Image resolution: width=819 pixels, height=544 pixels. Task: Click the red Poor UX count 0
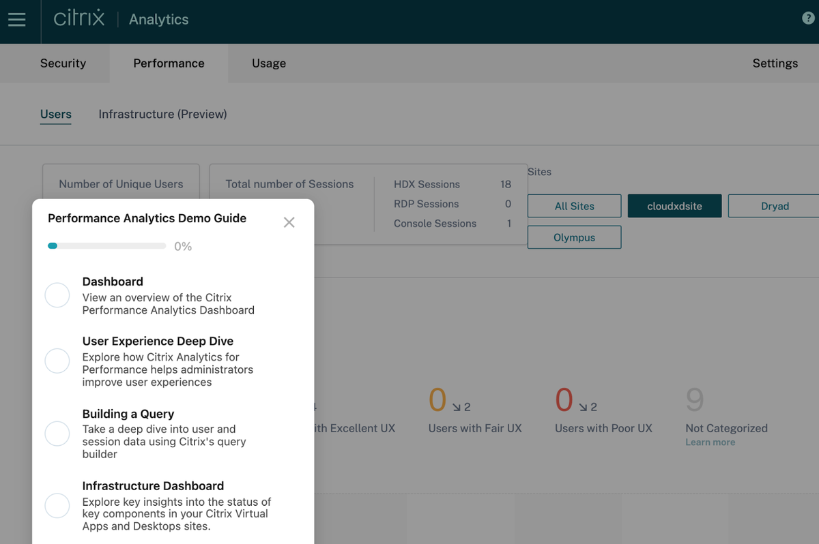pyautogui.click(x=564, y=400)
